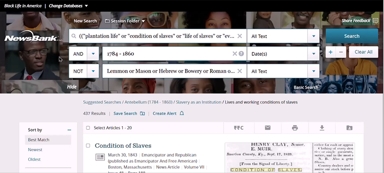
Task: Click the Save Search folder icon
Action: 143,113
